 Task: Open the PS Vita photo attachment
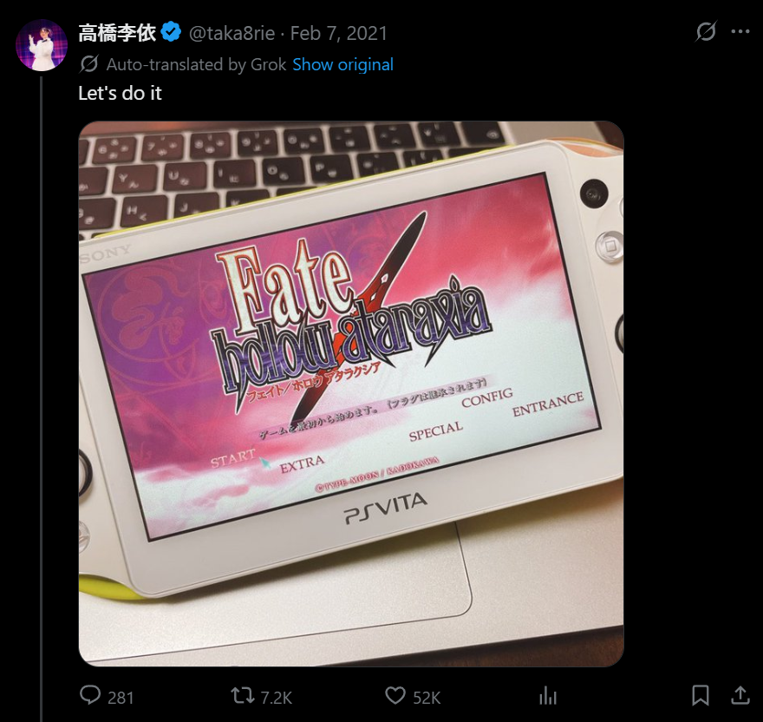click(x=351, y=394)
